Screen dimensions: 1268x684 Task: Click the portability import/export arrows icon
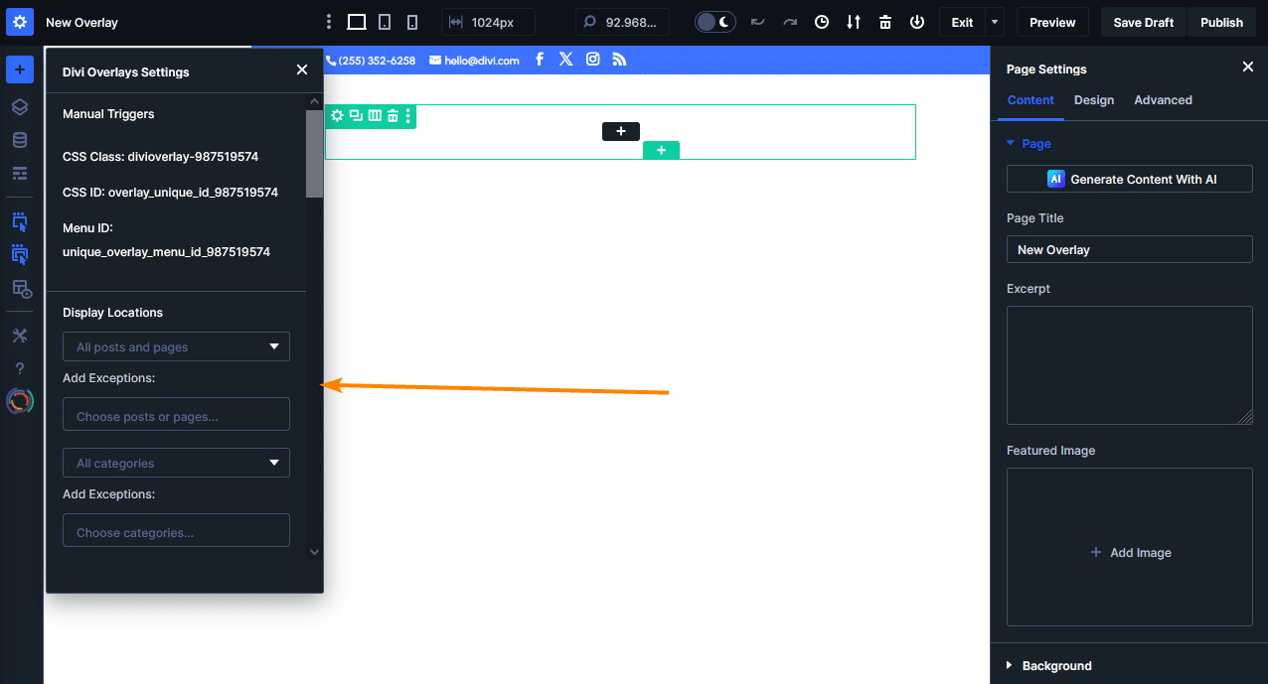853,21
